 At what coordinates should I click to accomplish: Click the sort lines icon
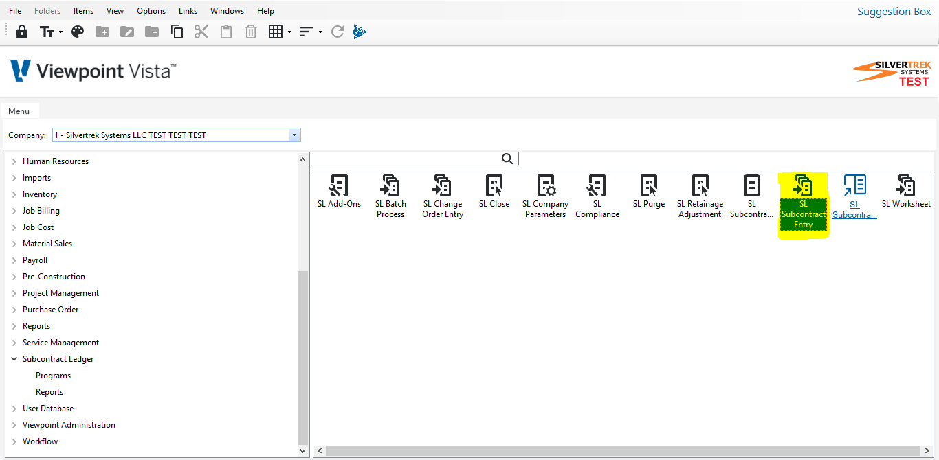click(307, 32)
